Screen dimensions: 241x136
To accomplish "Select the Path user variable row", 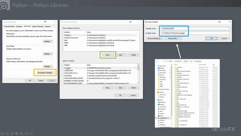I will (100, 40).
